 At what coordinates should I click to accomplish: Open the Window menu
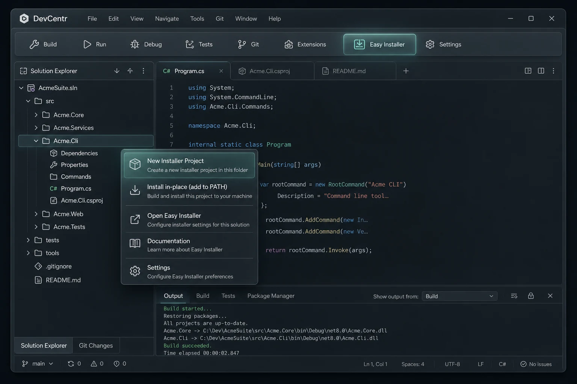click(246, 18)
